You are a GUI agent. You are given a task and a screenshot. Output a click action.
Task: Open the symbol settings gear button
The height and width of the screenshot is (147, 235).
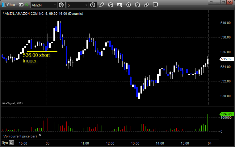(x=61, y=5)
